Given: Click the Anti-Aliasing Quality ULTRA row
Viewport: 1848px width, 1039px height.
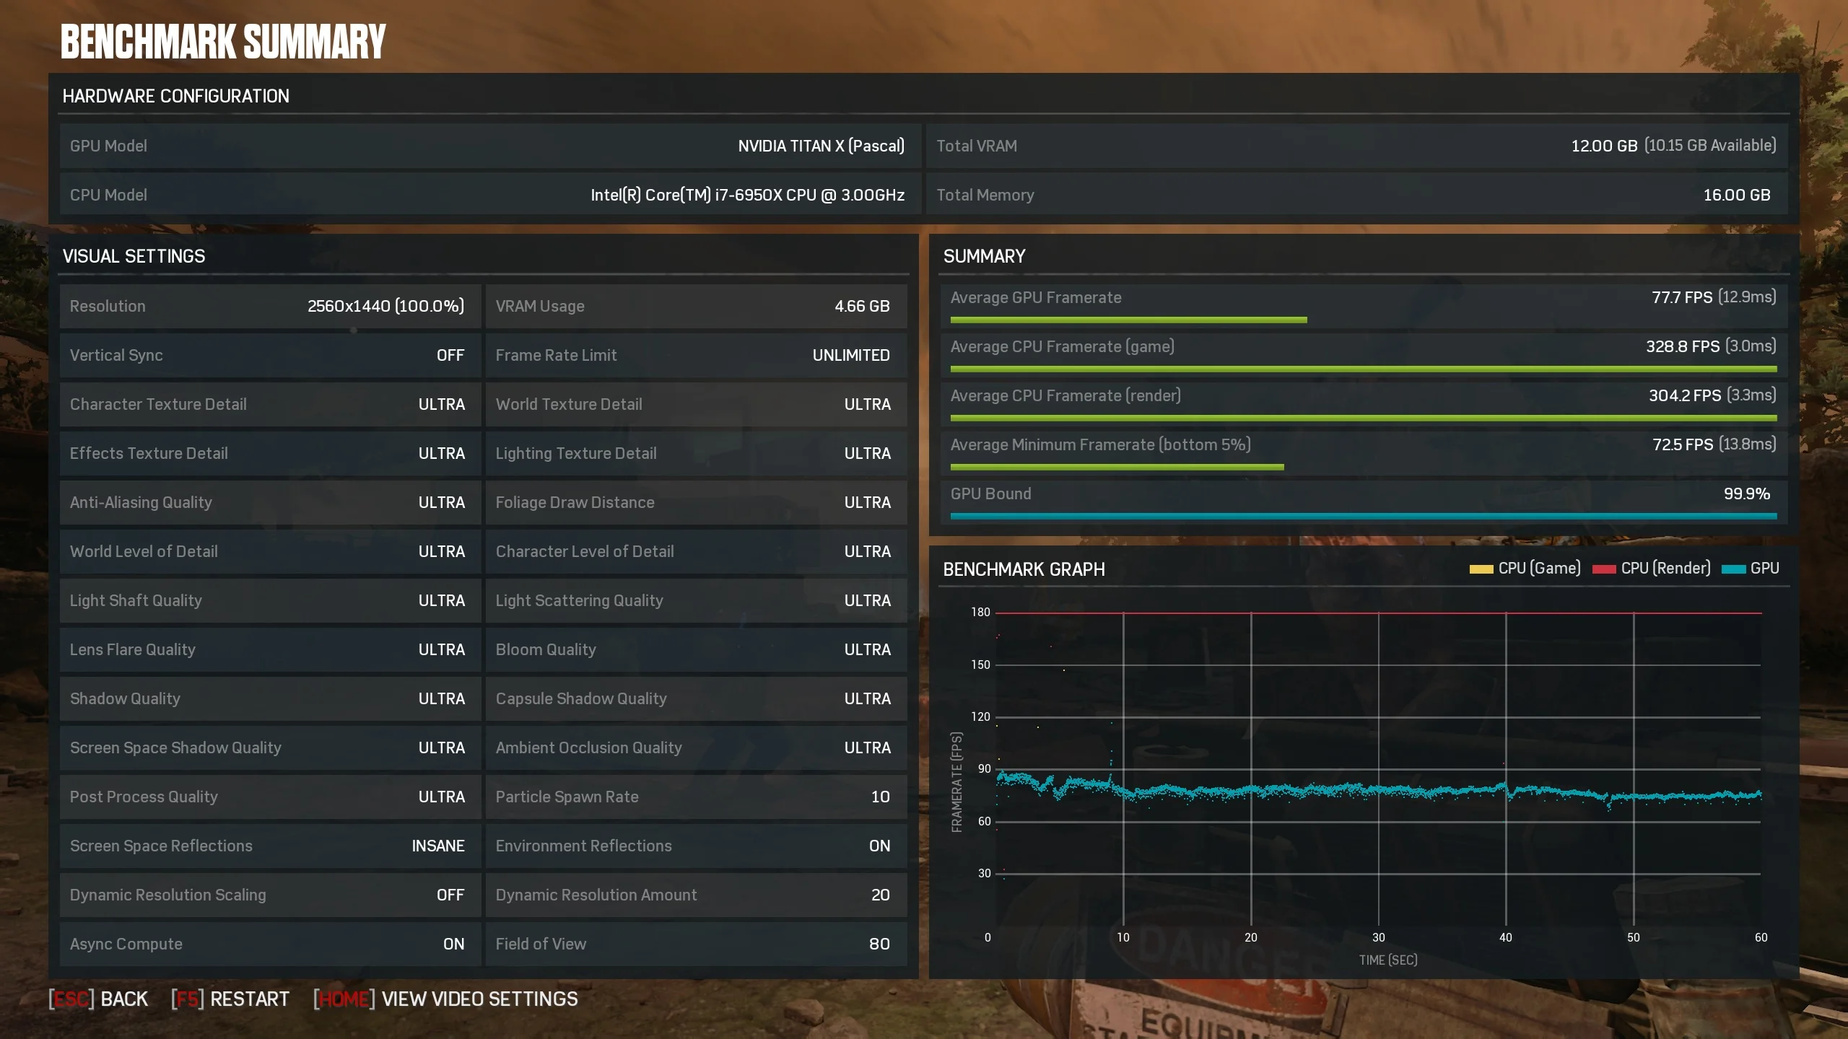Looking at the screenshot, I should tap(270, 503).
